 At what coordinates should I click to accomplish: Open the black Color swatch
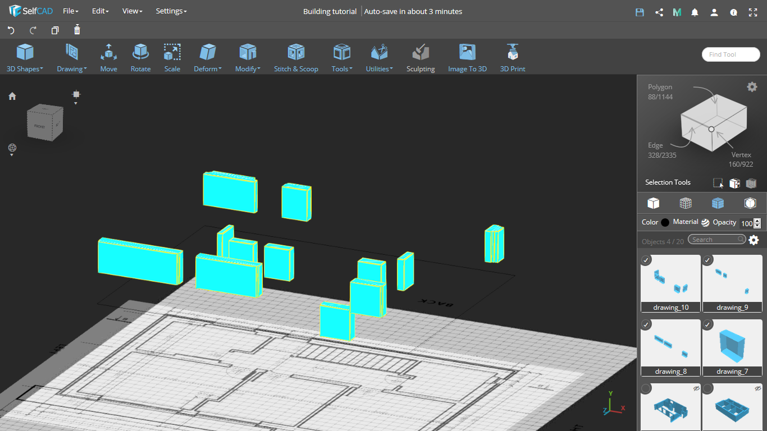(665, 222)
